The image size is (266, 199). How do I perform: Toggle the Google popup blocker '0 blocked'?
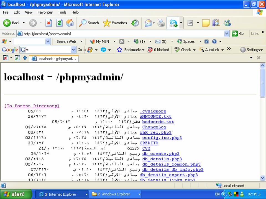(x=158, y=50)
